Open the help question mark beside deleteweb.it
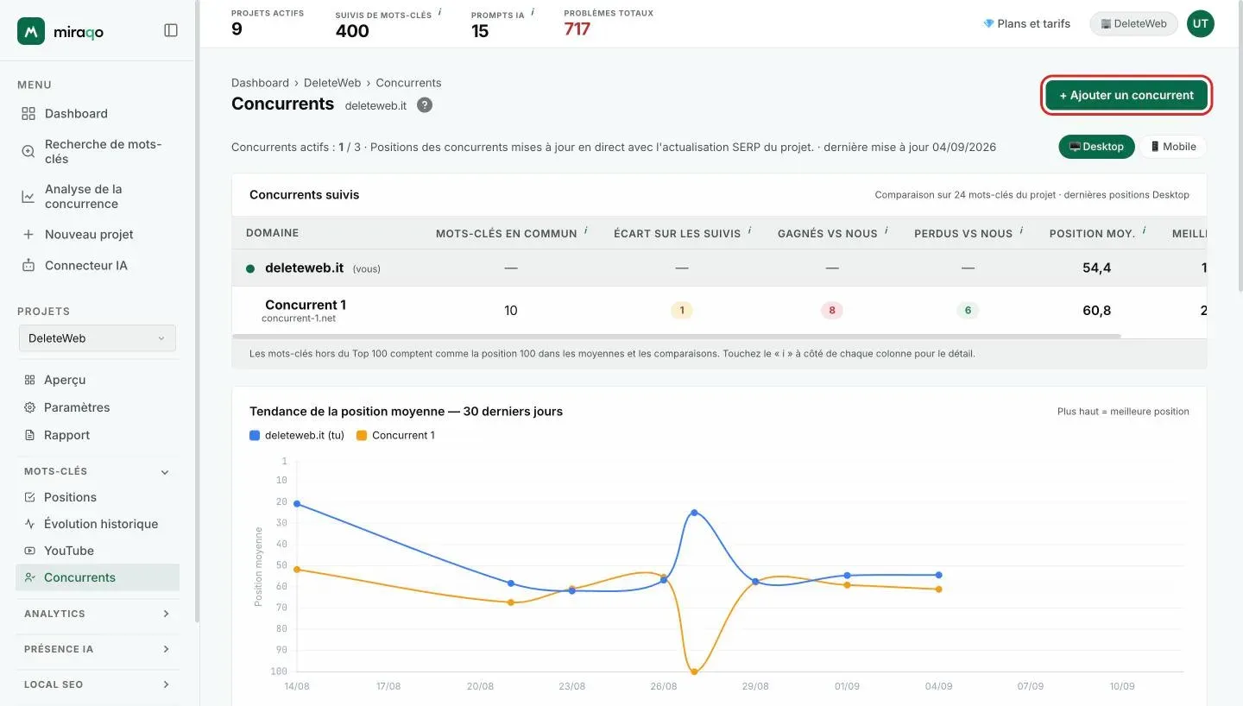Screen dimensions: 1243x706 pyautogui.click(x=424, y=104)
